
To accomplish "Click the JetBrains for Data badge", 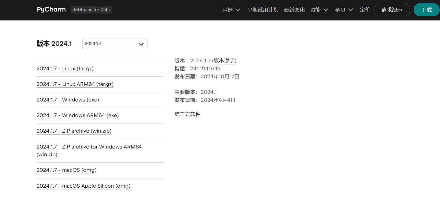I will pyautogui.click(x=92, y=10).
